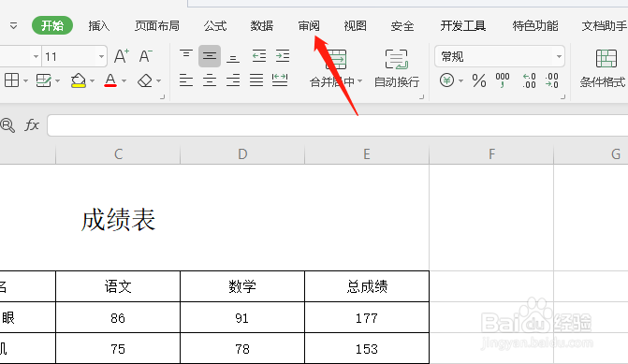Select the cell containing 177
This screenshot has width=628, height=364.
(x=367, y=318)
